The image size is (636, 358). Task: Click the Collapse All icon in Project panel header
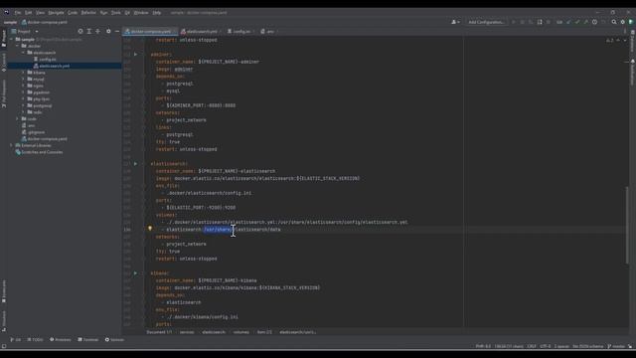point(97,31)
